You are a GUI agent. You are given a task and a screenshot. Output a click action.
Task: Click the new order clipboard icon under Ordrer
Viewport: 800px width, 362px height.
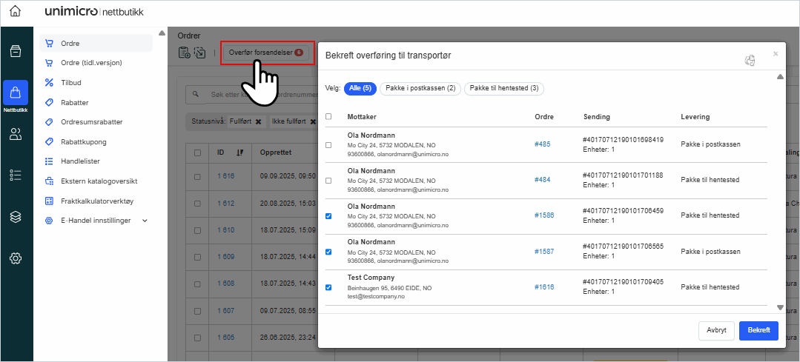[184, 53]
